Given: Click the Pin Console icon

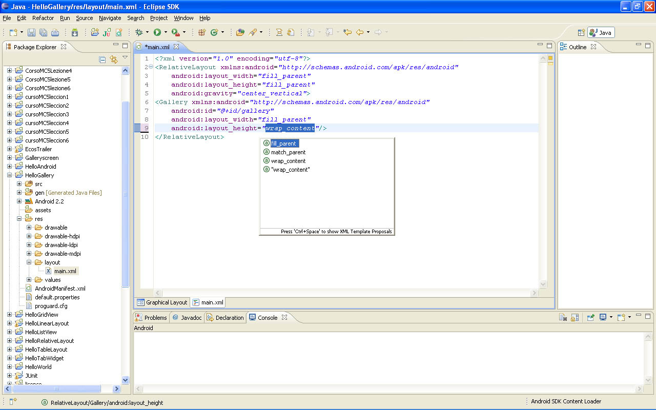Looking at the screenshot, I should coord(590,318).
